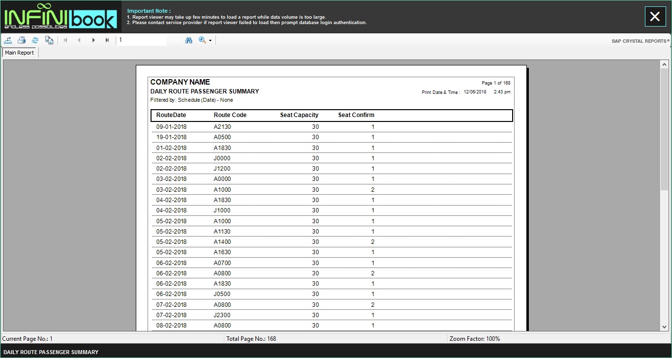This screenshot has height=358, width=672.
Task: Click the Print Report icon
Action: pyautogui.click(x=22, y=40)
